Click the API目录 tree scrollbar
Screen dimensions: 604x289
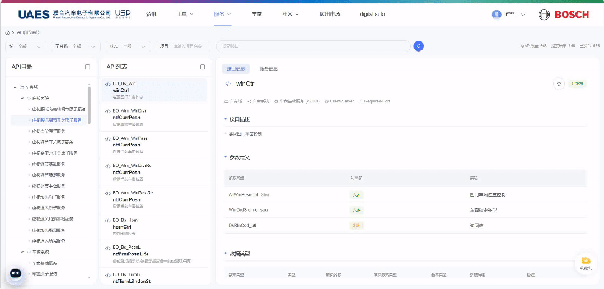click(x=90, y=105)
